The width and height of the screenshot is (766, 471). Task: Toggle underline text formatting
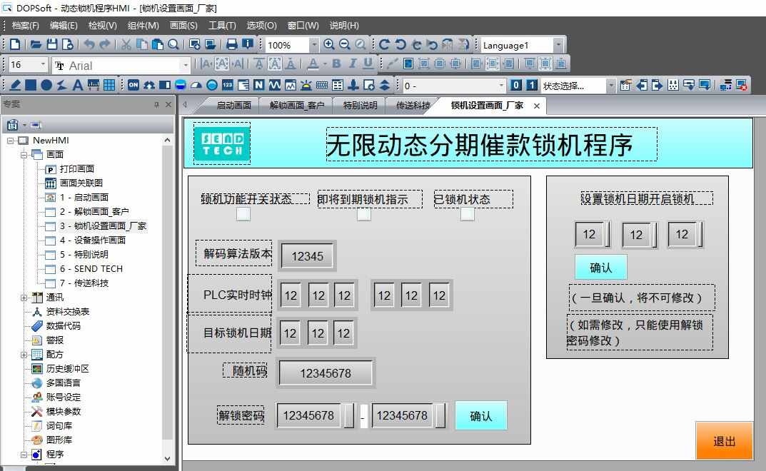click(x=368, y=64)
